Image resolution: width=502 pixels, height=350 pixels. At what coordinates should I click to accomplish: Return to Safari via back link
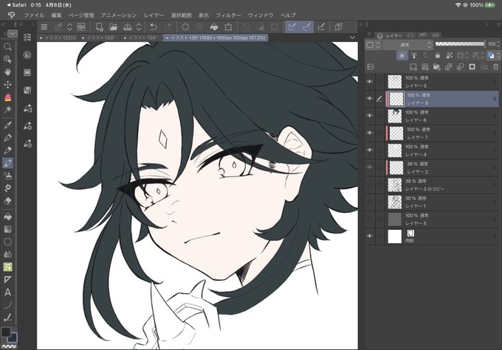pyautogui.click(x=17, y=5)
